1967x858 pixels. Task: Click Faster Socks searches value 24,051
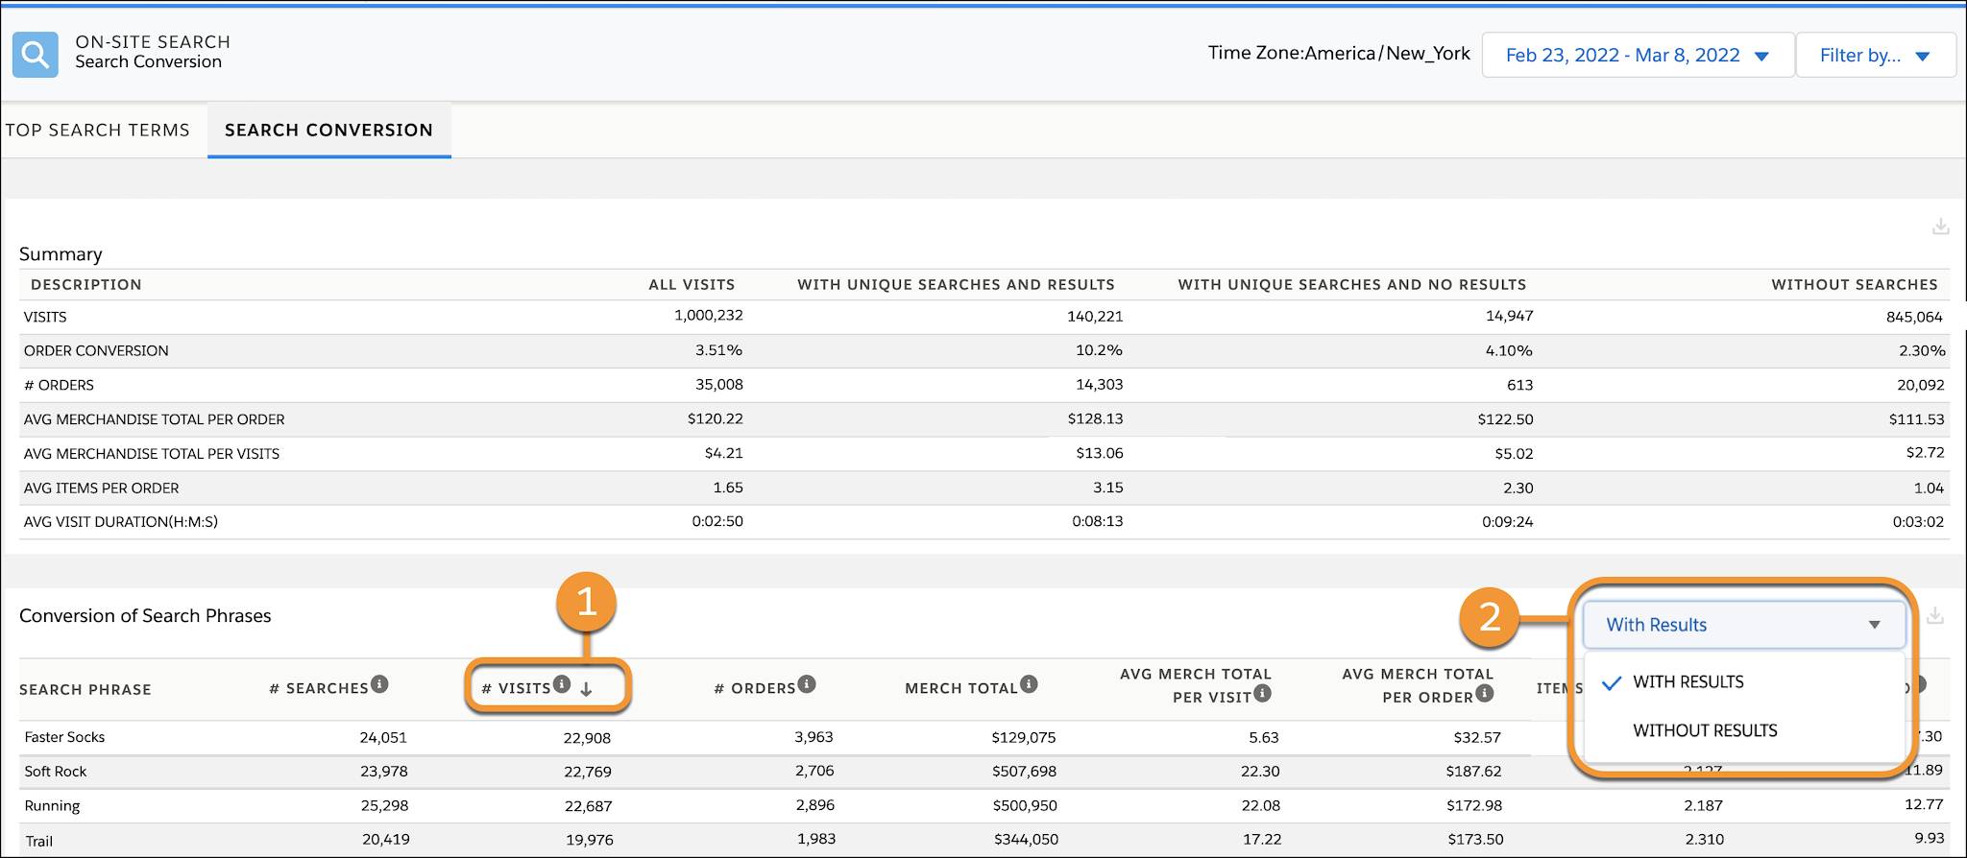[383, 738]
